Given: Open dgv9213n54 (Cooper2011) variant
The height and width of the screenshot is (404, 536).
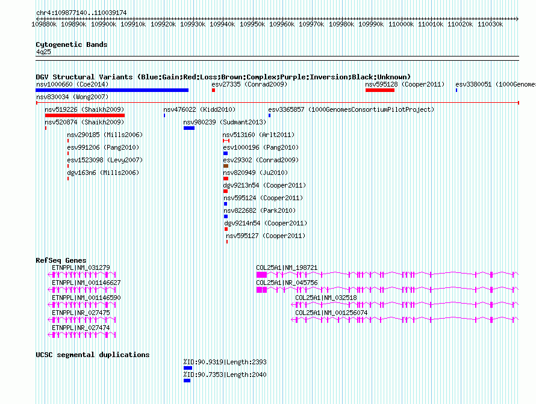Looking at the screenshot, I should [264, 185].
